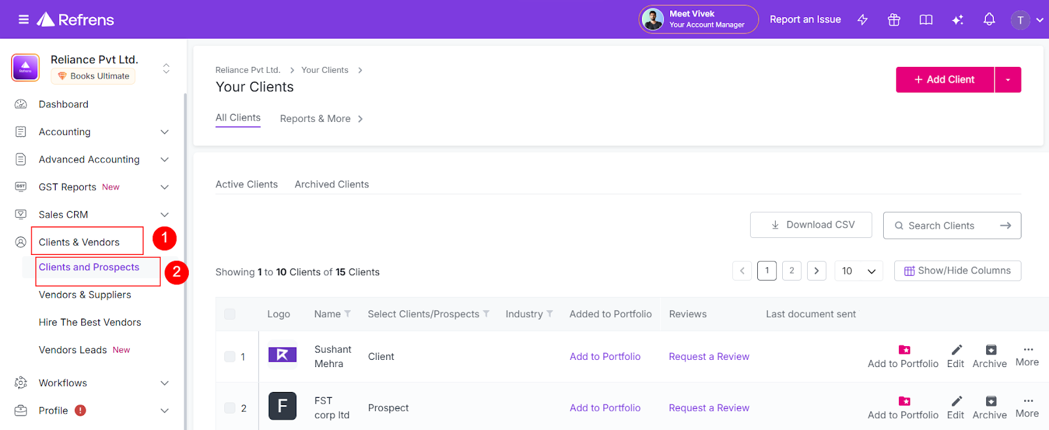Open the hamburger menu icon
This screenshot has width=1049, height=430.
[x=24, y=20]
